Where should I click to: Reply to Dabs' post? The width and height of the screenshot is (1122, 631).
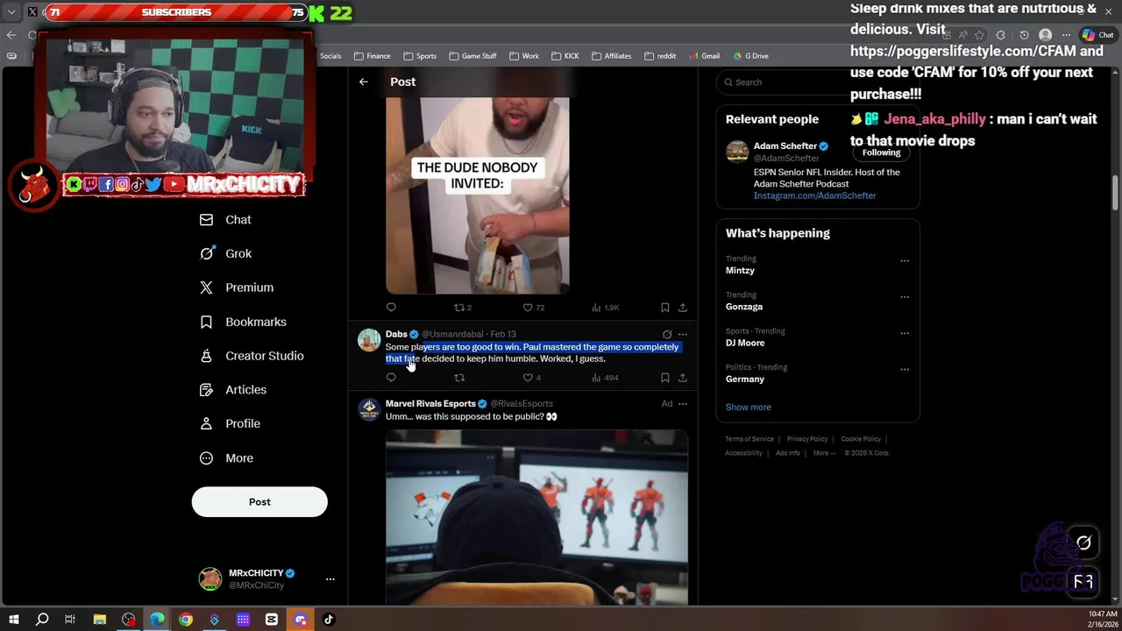click(391, 378)
